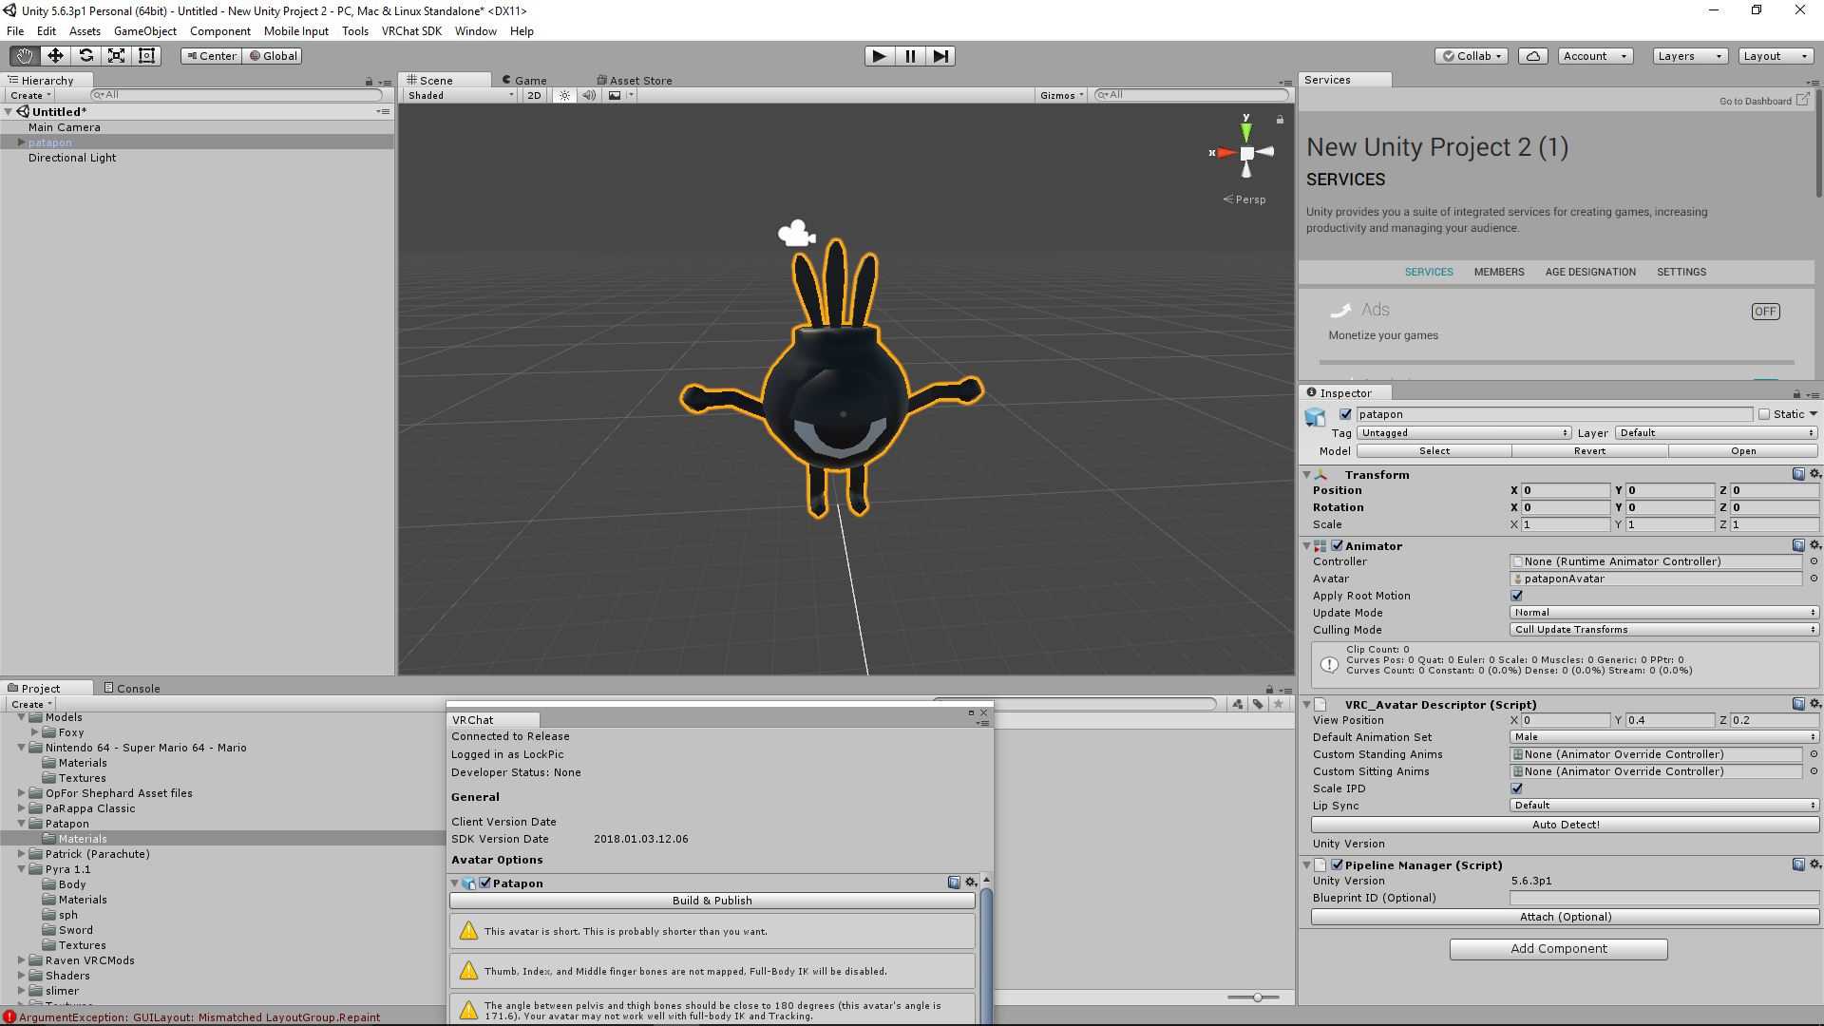Screen dimensions: 1824x1026
Task: Click the Step forward button
Action: [x=940, y=56]
